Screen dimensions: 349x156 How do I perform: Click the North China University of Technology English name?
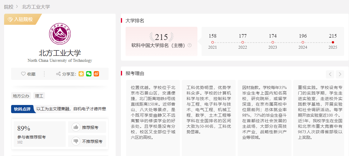click(60, 60)
